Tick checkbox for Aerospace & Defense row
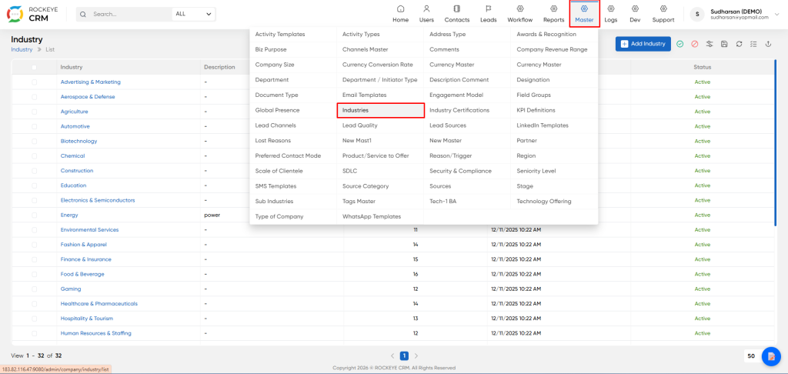788x374 pixels. (x=34, y=96)
